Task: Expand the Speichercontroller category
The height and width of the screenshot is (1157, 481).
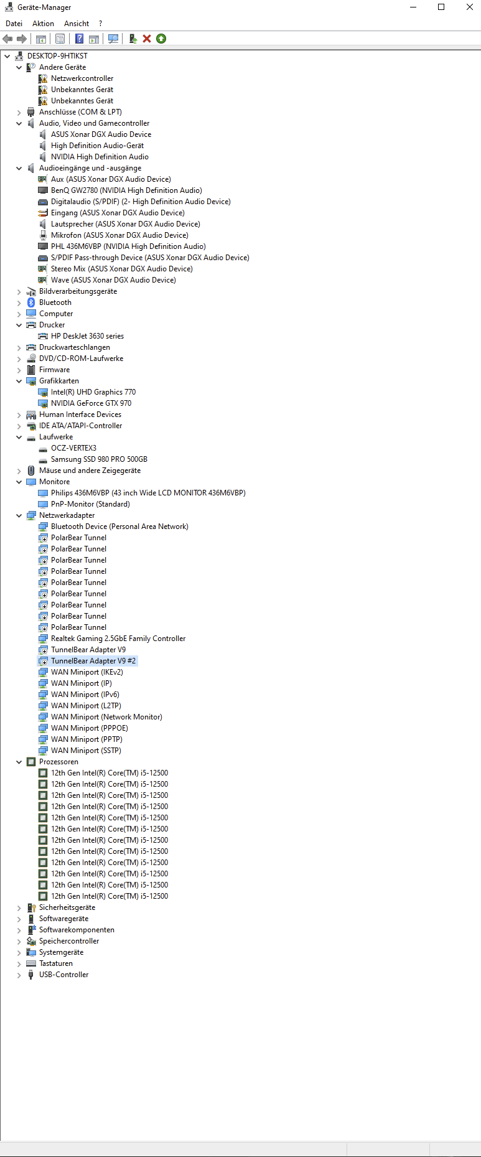Action: coord(19,941)
